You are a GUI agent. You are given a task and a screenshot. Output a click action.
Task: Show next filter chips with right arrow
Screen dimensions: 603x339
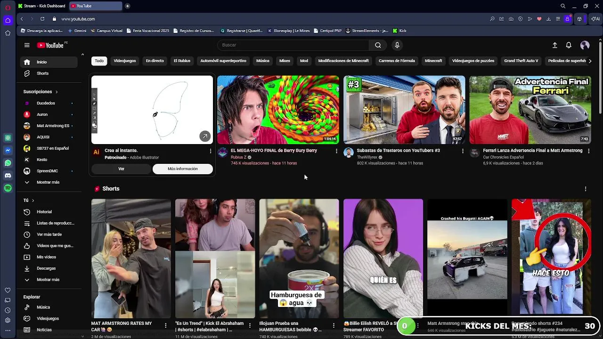590,61
